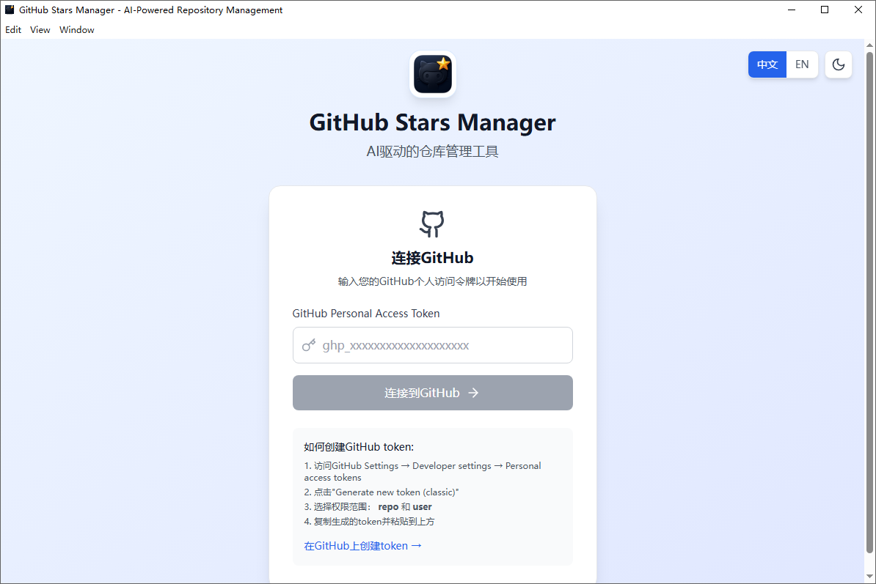Click the scrollbar up arrow

(x=870, y=45)
